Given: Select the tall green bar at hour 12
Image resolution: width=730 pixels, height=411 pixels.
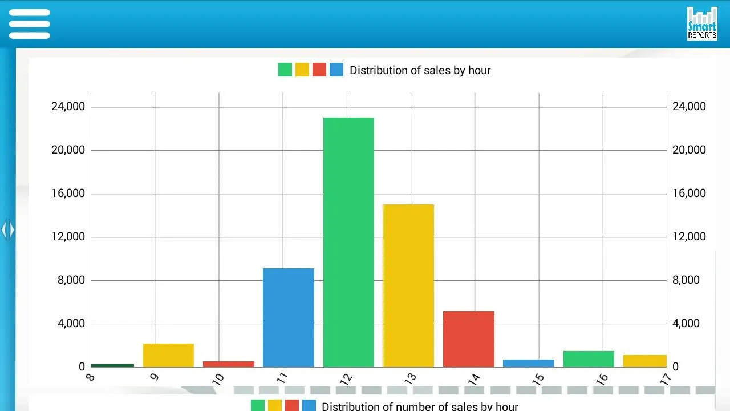Looking at the screenshot, I should 348,242.
